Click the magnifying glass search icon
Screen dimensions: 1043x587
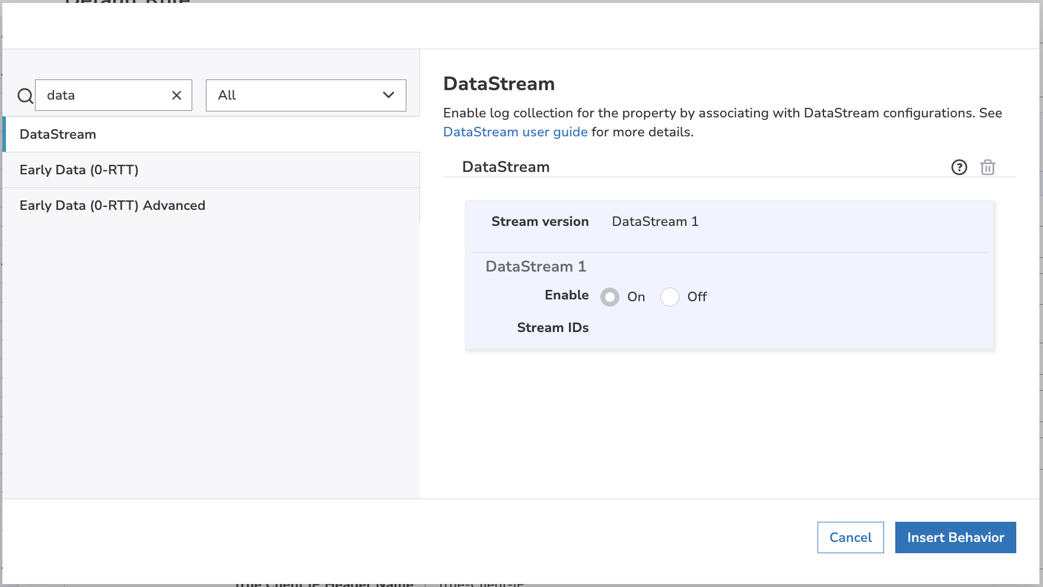coord(24,95)
